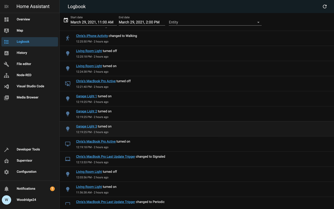The image size is (334, 209).
Task: Open the End date picker field
Action: [x=141, y=22]
